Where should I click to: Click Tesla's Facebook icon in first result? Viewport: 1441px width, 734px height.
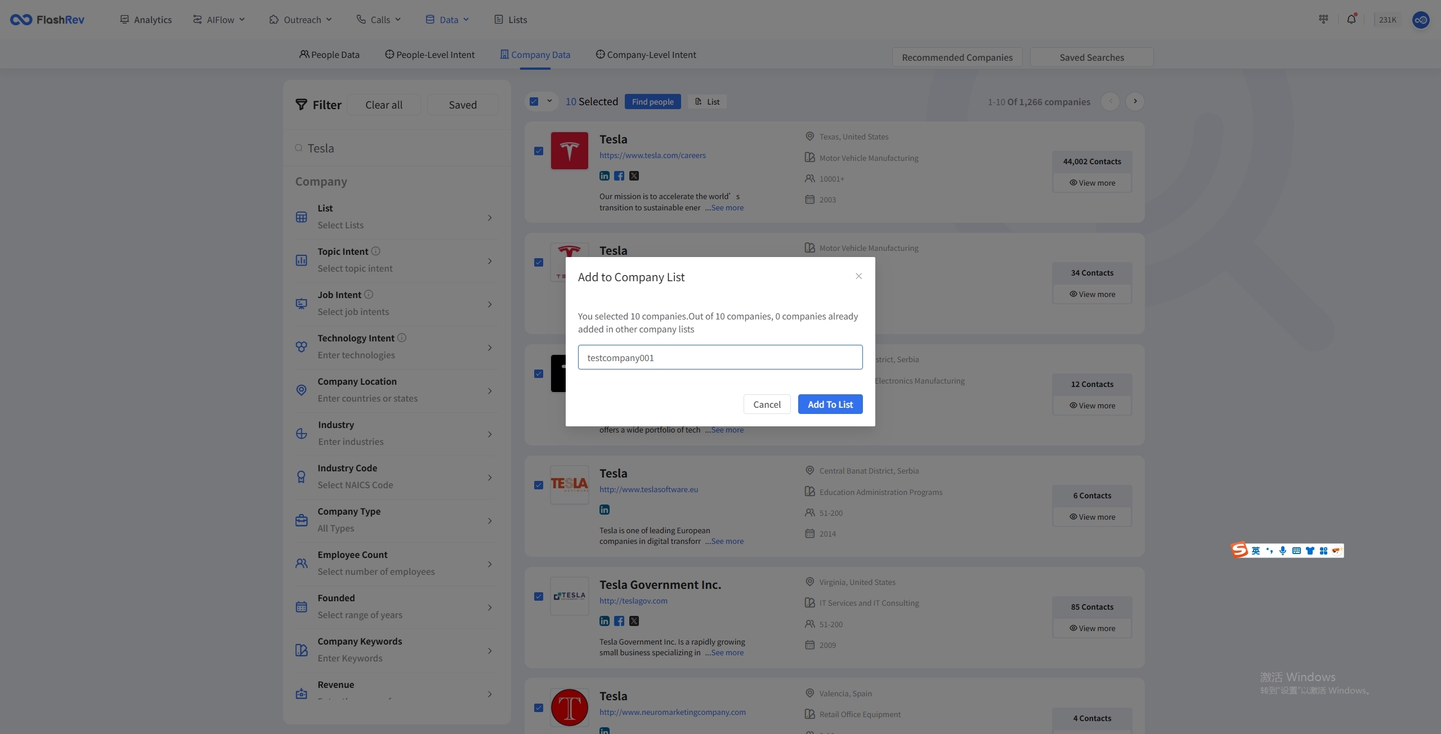pyautogui.click(x=619, y=175)
